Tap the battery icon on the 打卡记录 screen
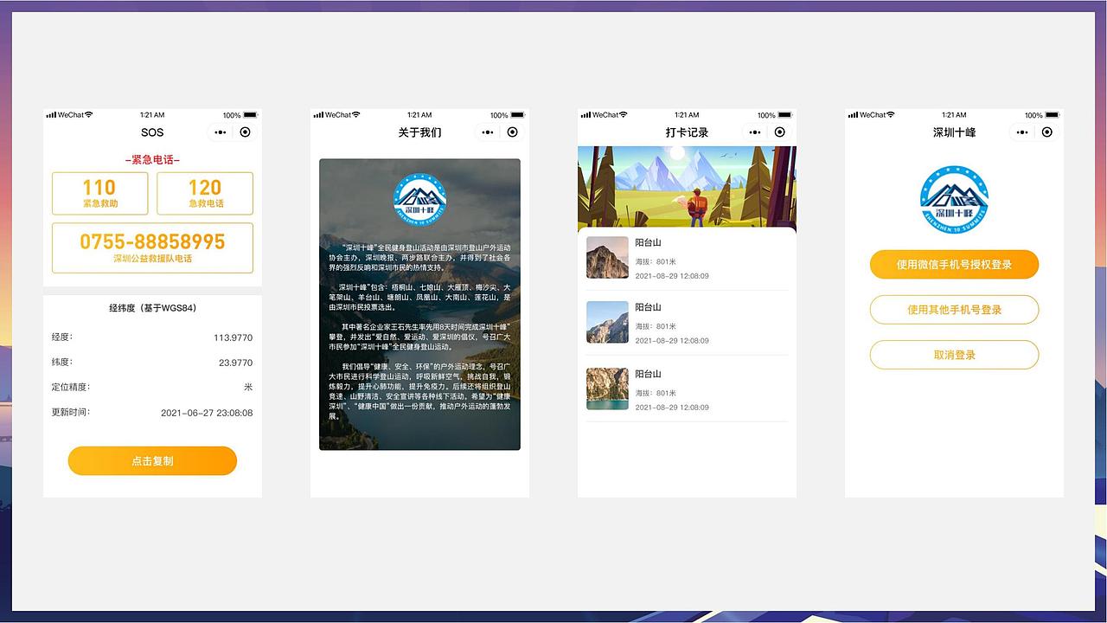Viewport: 1107px width, 623px height. click(x=785, y=115)
